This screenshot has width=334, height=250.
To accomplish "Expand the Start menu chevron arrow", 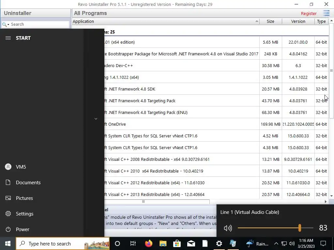I will [x=96, y=119].
